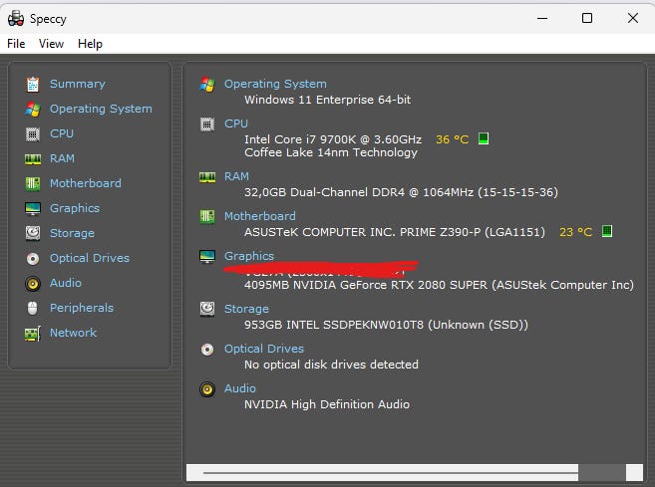The width and height of the screenshot is (655, 487).
Task: Click Graphics monitor icon in main summary panel
Action: point(207,257)
